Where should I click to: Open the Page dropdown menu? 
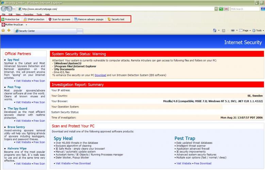point(245,30)
